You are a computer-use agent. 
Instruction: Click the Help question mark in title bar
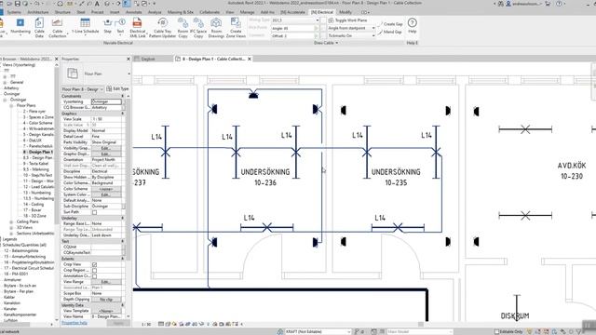pos(559,4)
